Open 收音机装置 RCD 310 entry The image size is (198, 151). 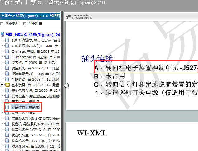[36, 130]
